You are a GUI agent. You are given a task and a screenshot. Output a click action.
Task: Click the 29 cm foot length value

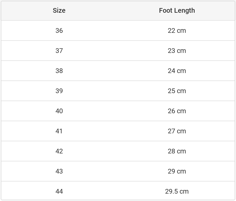(177, 171)
